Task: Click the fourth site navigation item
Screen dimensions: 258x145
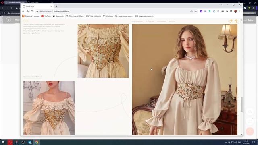Action: tap(172, 21)
